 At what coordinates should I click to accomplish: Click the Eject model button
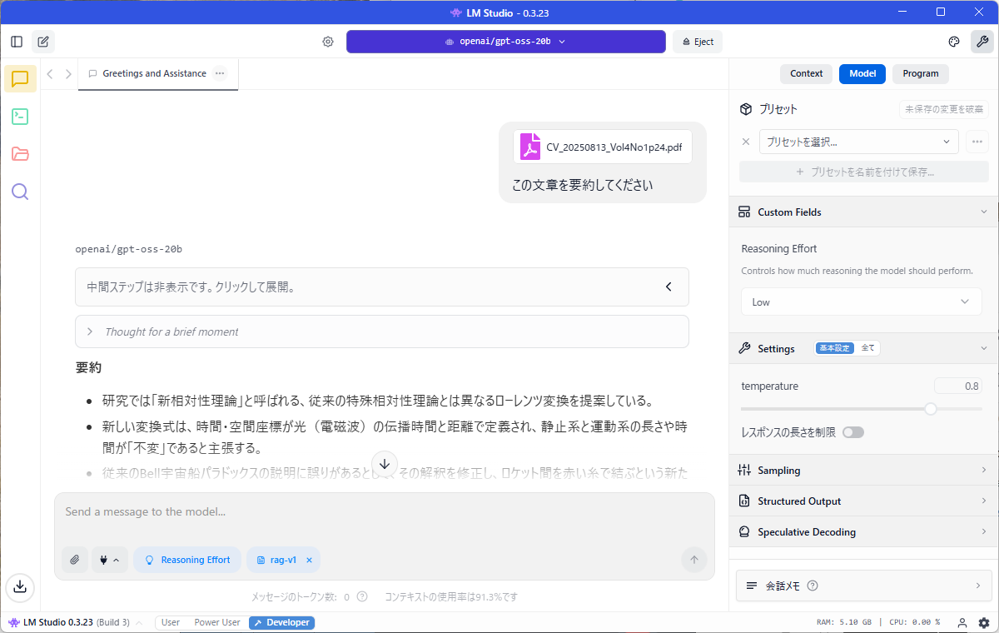[x=697, y=41]
